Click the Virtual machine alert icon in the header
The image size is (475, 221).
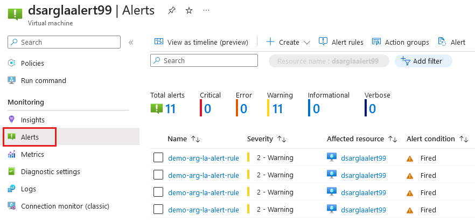pos(15,14)
